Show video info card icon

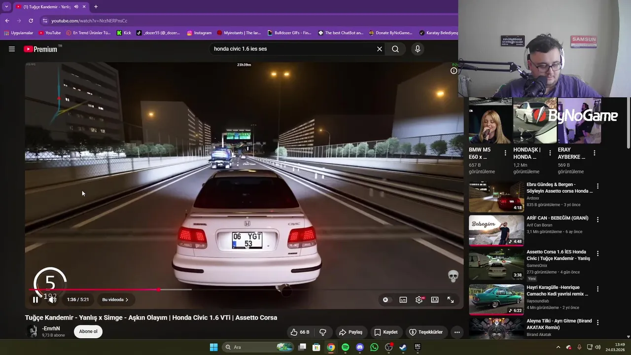(x=454, y=71)
